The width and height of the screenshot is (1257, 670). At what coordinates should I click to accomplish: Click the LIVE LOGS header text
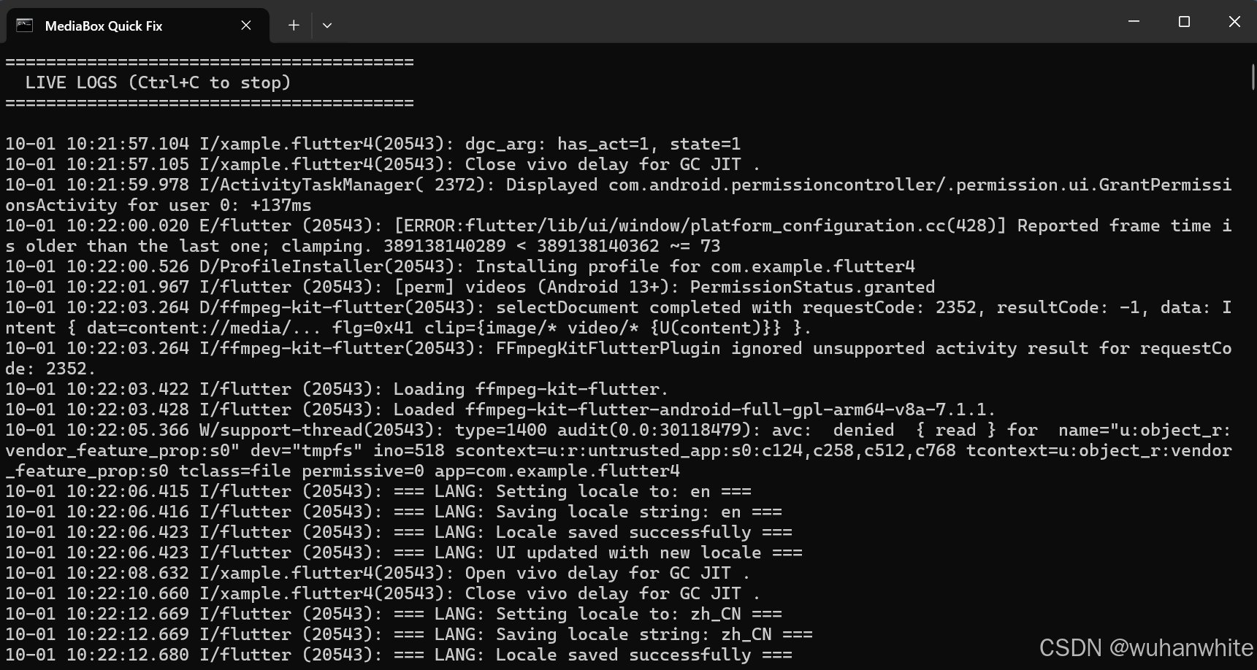pos(158,82)
